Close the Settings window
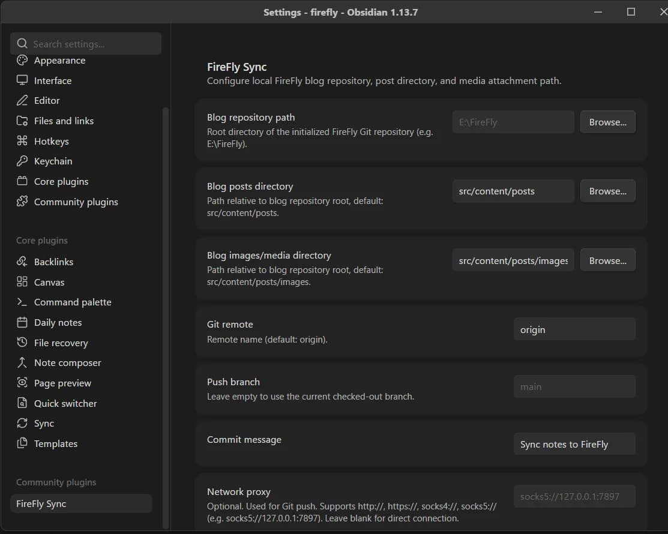Screen dimensions: 668x534 [663, 12]
